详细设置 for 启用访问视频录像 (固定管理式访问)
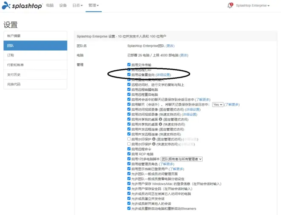281x215 pixels. [192, 109]
